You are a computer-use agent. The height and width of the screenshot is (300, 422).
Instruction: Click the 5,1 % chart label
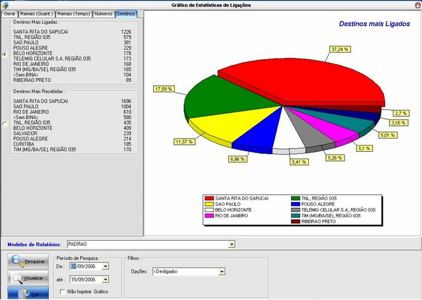click(x=364, y=148)
